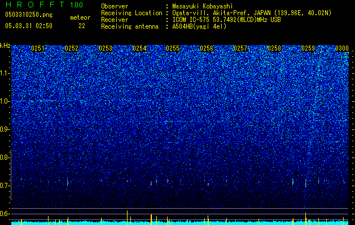Click the receiver text ICOM IC-575 53.7492
Screen dimensions: 355x225
coord(213,20)
